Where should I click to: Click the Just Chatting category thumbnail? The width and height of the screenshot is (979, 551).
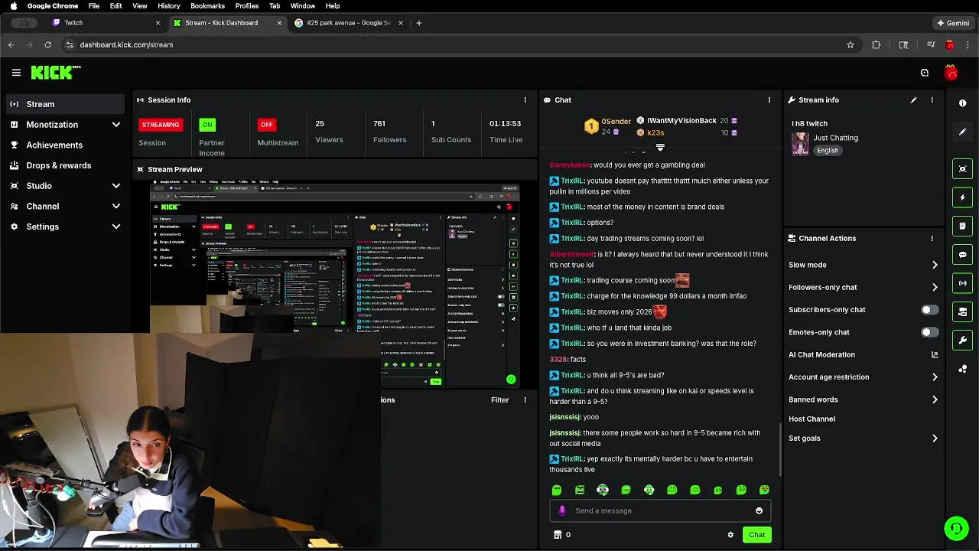(800, 144)
